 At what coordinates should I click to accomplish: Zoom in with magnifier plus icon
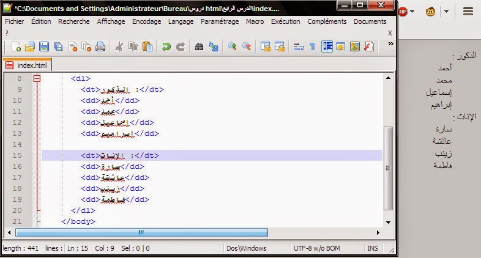(232, 46)
